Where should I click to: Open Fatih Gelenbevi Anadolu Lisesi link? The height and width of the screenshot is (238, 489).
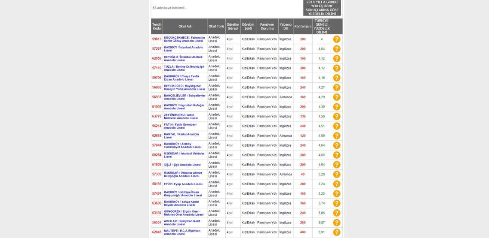point(180,126)
